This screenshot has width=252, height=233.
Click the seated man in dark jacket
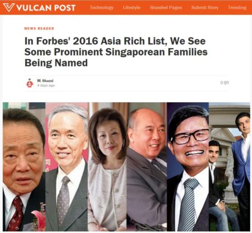tap(220, 186)
